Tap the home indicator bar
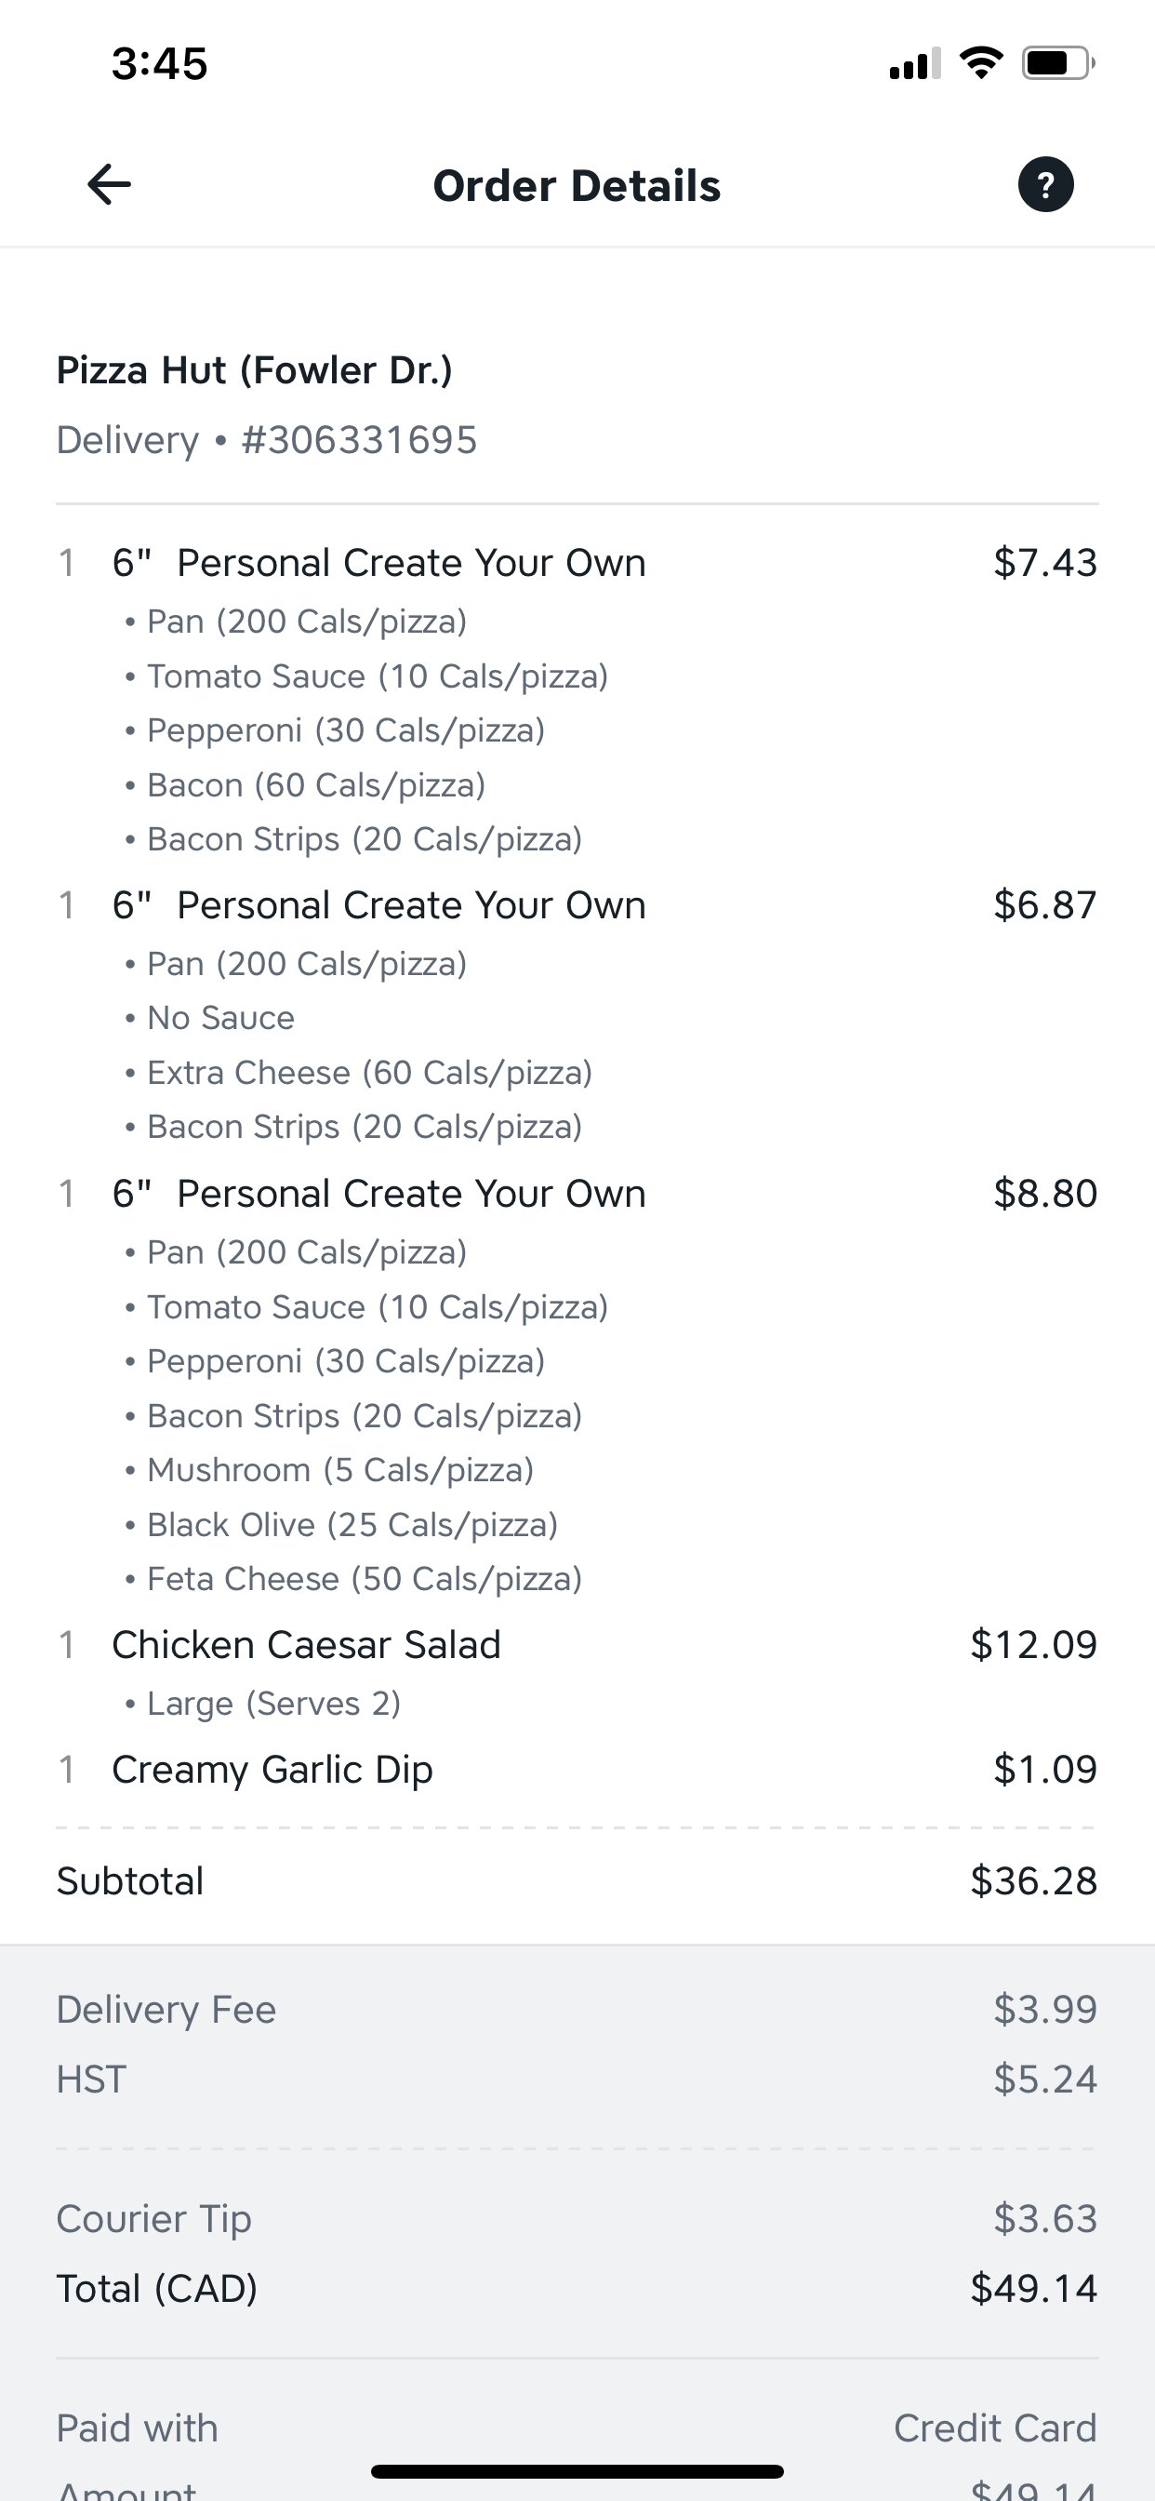1155x2501 pixels. [577, 2471]
